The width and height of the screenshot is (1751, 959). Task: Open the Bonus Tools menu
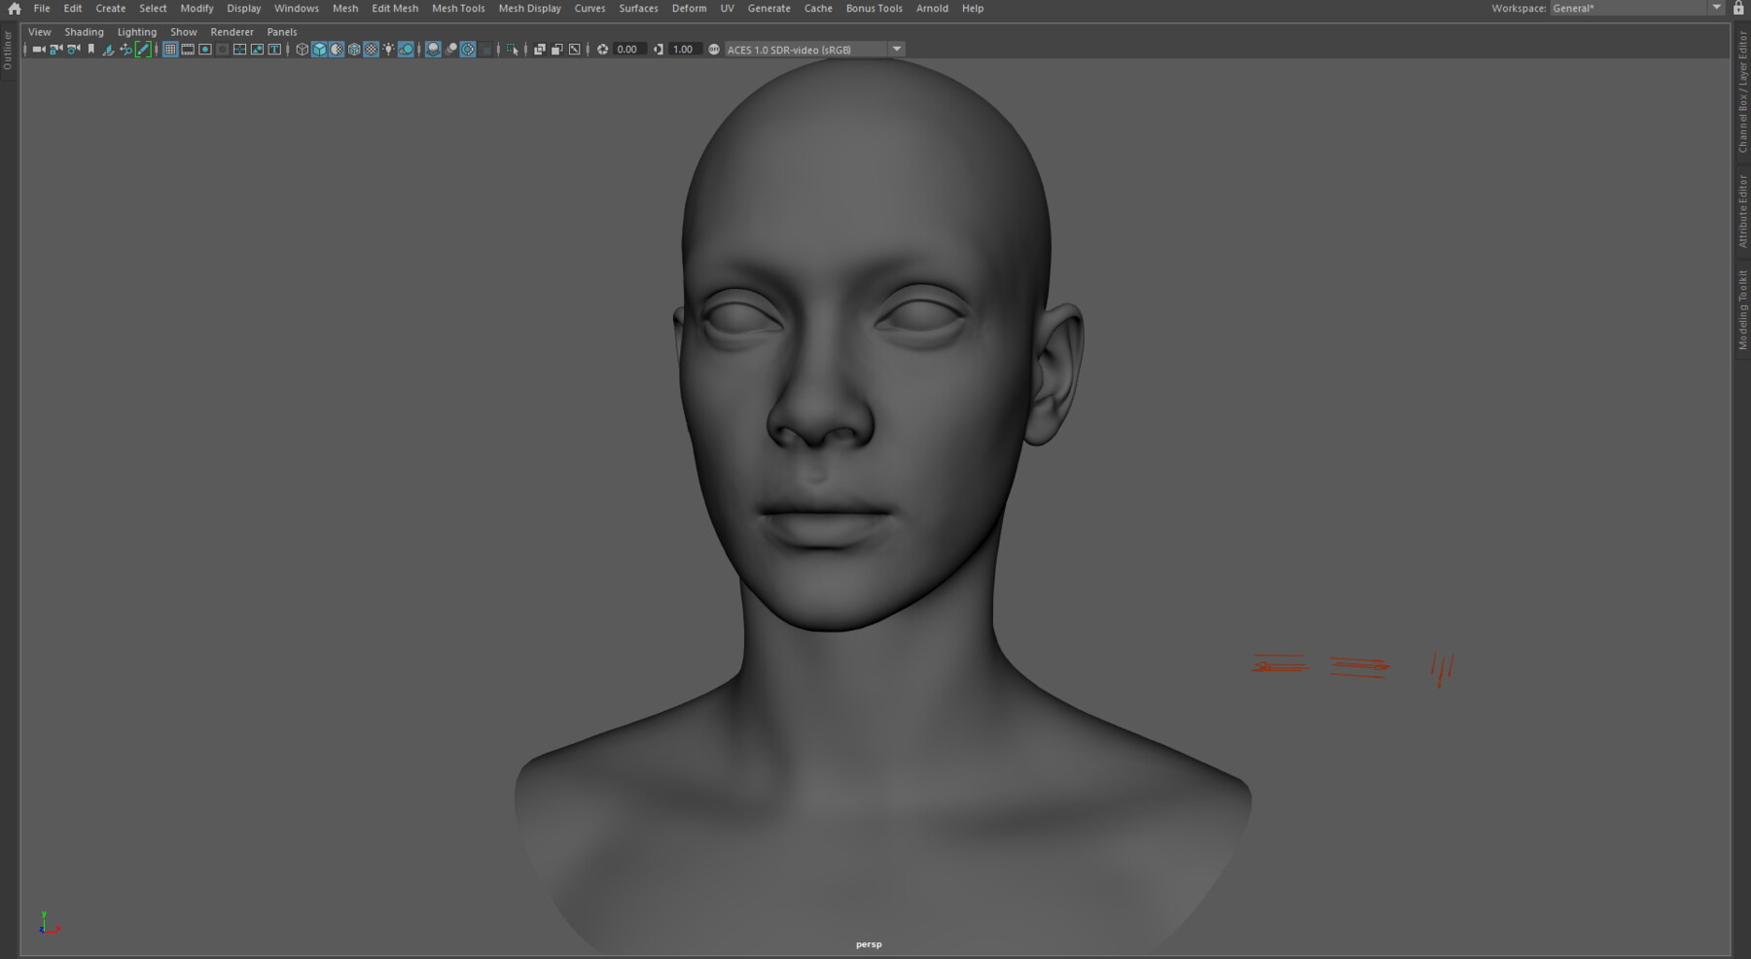pyautogui.click(x=874, y=8)
